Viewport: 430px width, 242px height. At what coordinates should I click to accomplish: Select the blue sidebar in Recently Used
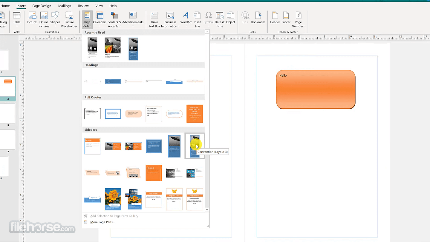click(133, 49)
